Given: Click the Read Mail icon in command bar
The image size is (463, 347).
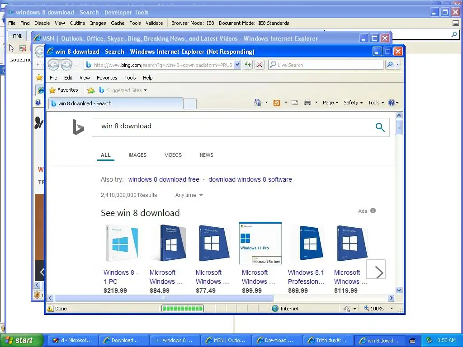Looking at the screenshot, I should (295, 103).
